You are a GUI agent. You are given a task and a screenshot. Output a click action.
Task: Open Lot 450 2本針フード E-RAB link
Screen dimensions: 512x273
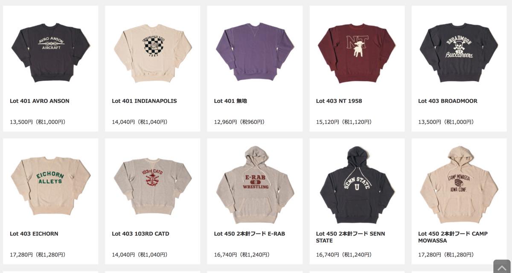coord(249,234)
